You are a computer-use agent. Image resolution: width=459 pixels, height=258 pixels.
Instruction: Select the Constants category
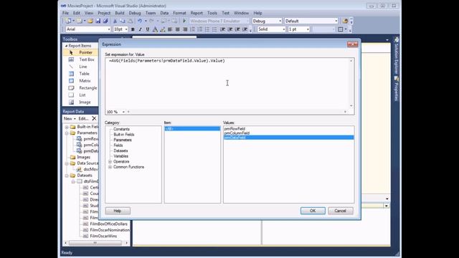click(x=121, y=129)
